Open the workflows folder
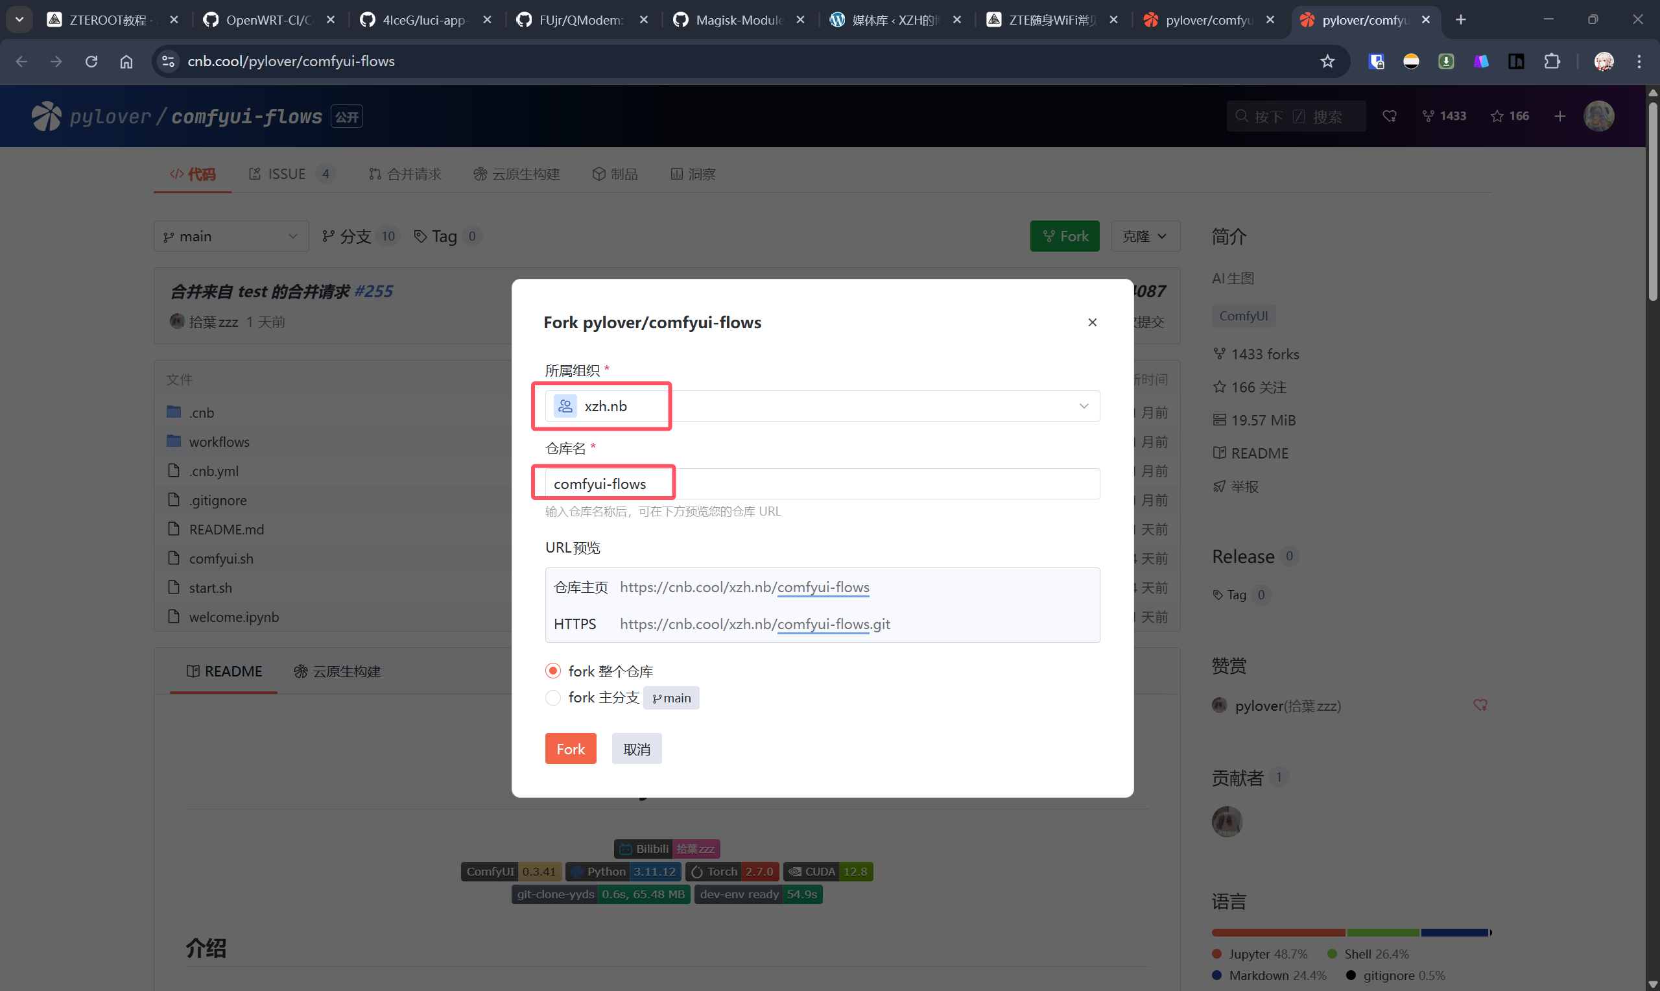This screenshot has width=1660, height=991. click(x=219, y=442)
